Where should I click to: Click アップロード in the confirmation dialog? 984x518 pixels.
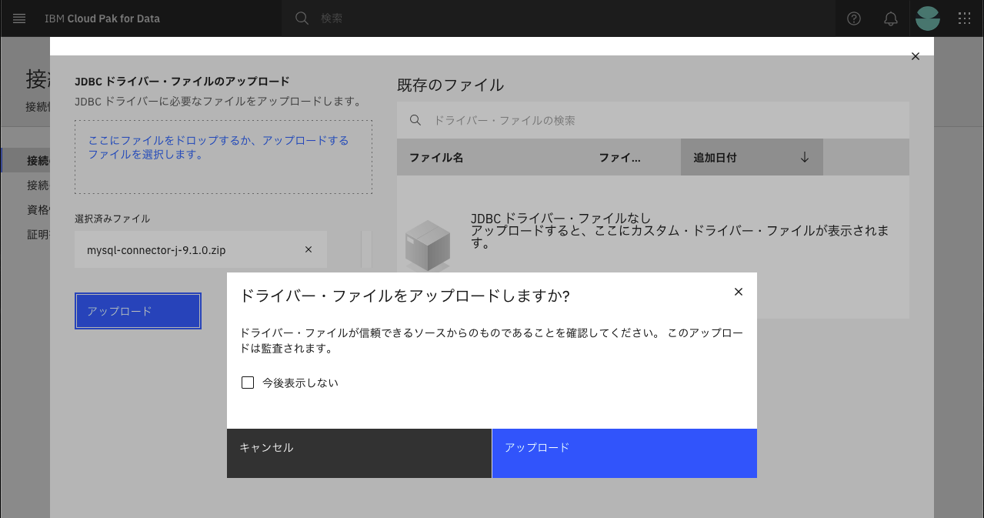pyautogui.click(x=624, y=453)
